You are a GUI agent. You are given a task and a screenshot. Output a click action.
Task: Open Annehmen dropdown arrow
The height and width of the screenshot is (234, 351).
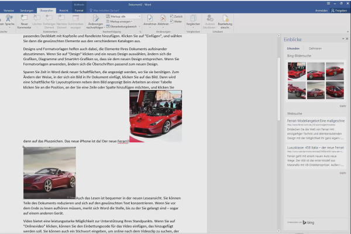(x=150, y=27)
